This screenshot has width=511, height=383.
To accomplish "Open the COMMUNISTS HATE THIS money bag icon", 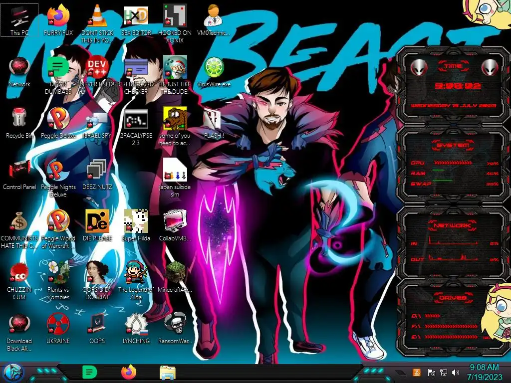I will pos(19,229).
